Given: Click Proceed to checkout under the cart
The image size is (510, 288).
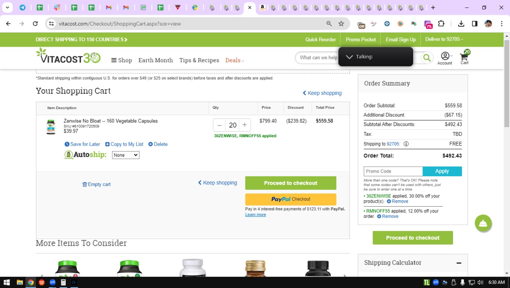Looking at the screenshot, I should [x=290, y=183].
